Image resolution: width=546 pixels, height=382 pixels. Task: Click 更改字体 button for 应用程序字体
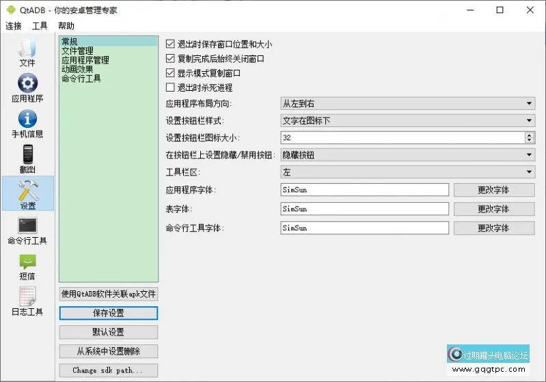click(493, 189)
